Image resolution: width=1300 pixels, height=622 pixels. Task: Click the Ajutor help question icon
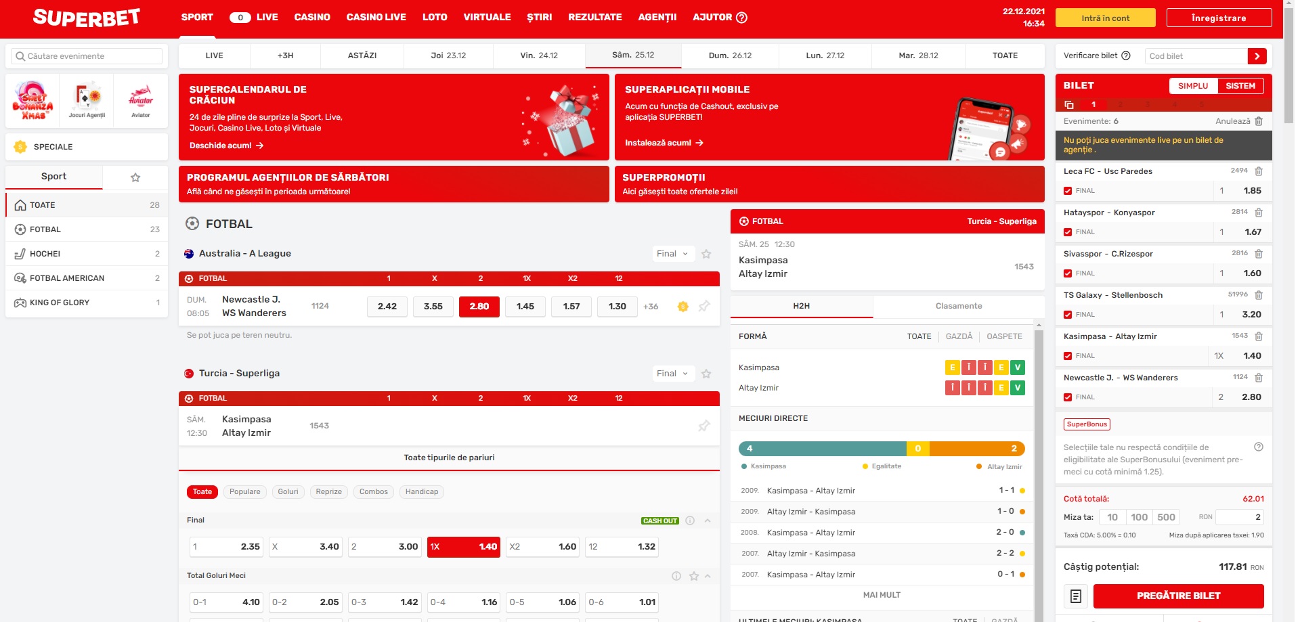pos(741,18)
